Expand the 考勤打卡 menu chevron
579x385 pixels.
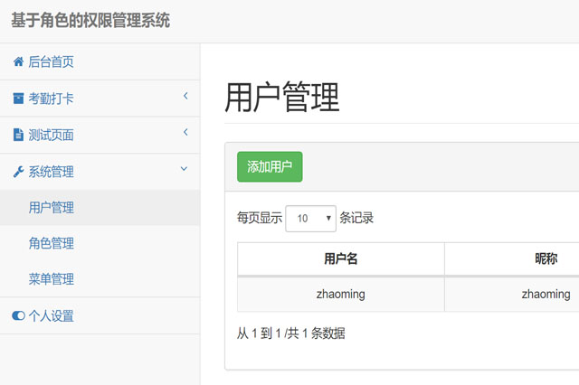[x=185, y=96]
